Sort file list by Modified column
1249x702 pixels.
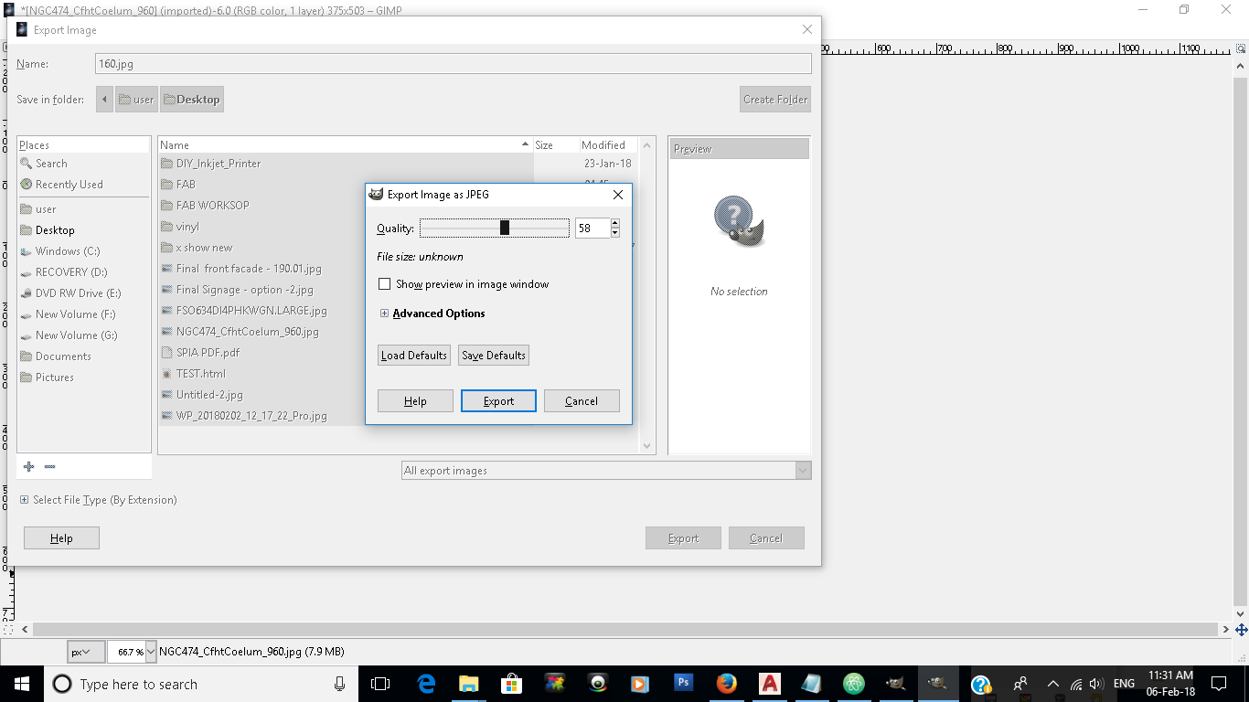click(609, 144)
